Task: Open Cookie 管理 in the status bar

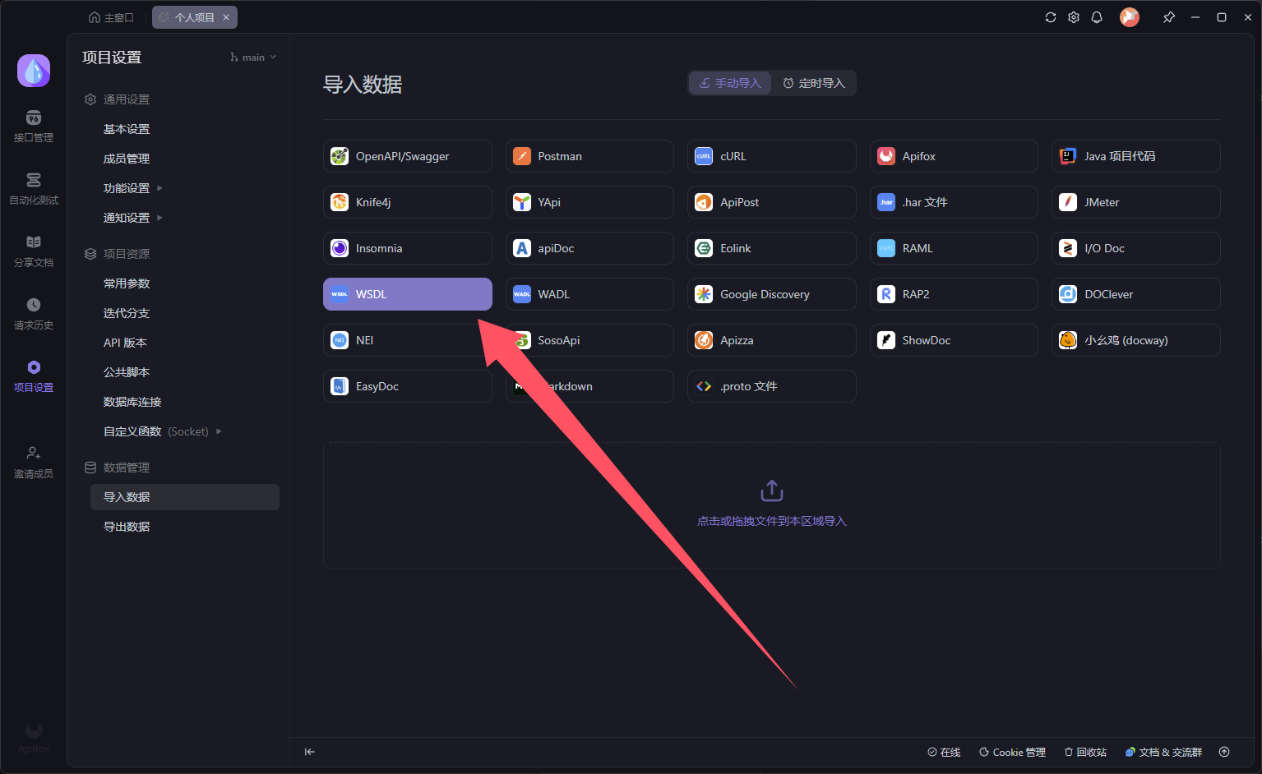Action: [x=1012, y=752]
